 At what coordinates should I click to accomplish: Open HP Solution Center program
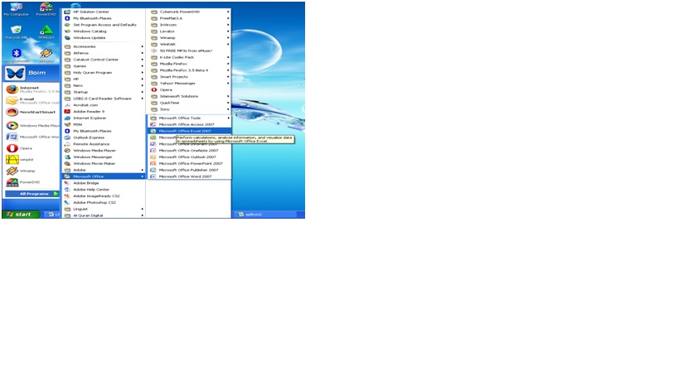[x=104, y=12]
